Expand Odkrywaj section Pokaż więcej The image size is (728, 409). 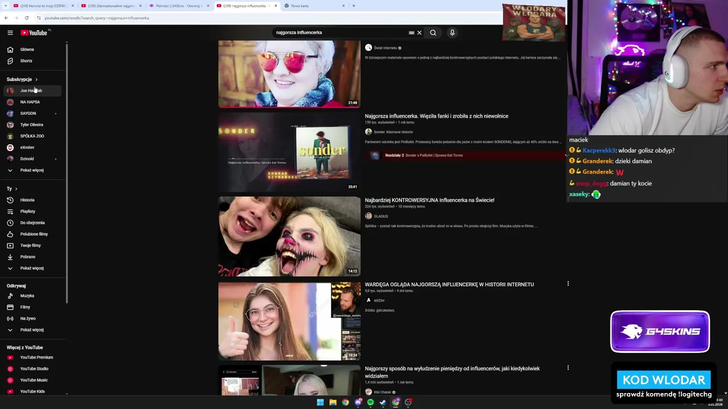tap(32, 329)
